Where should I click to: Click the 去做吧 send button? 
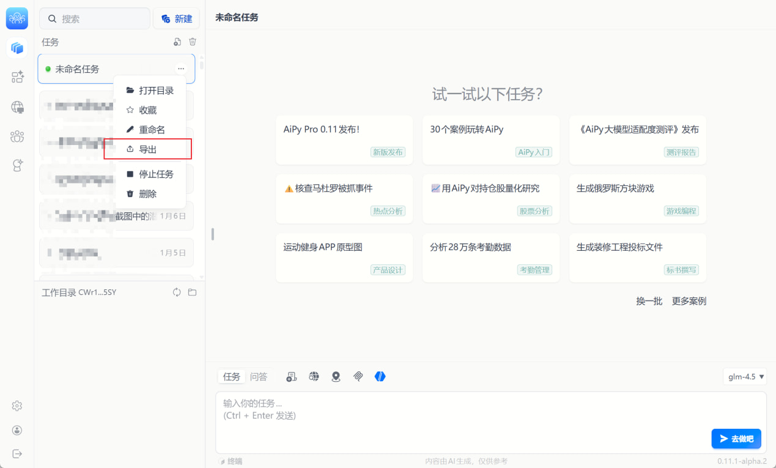coord(736,439)
